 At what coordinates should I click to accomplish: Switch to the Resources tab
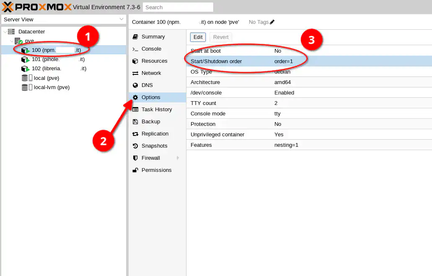click(157, 61)
